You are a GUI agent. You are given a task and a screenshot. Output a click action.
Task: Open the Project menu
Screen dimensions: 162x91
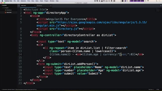coord(46,1)
